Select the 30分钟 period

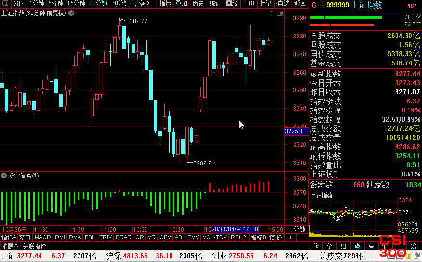click(98, 3)
